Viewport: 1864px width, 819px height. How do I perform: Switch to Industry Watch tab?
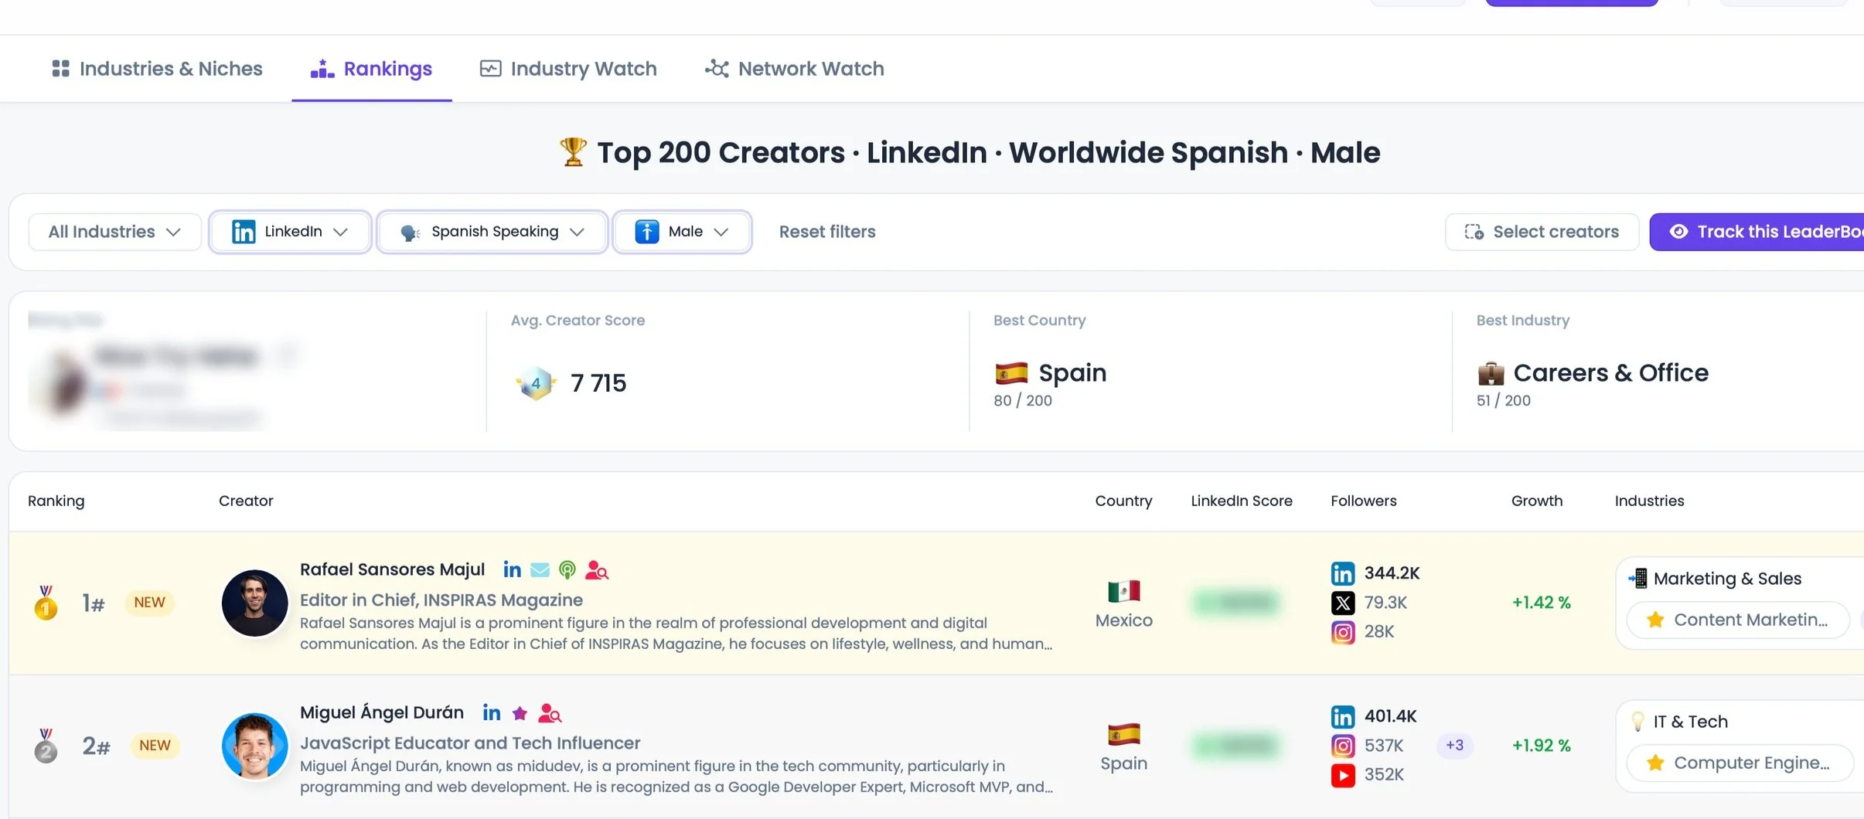(568, 69)
